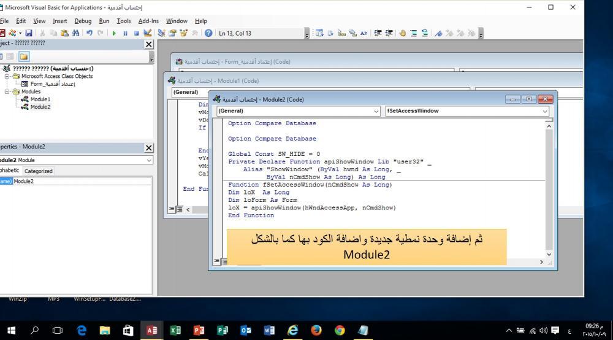This screenshot has width=613, height=340.
Task: Click the View Microsoft Access toolbar icon
Action: (x=2, y=33)
